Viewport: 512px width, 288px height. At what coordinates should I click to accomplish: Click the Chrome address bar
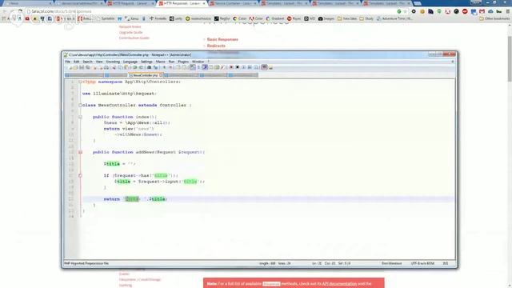coord(212,11)
